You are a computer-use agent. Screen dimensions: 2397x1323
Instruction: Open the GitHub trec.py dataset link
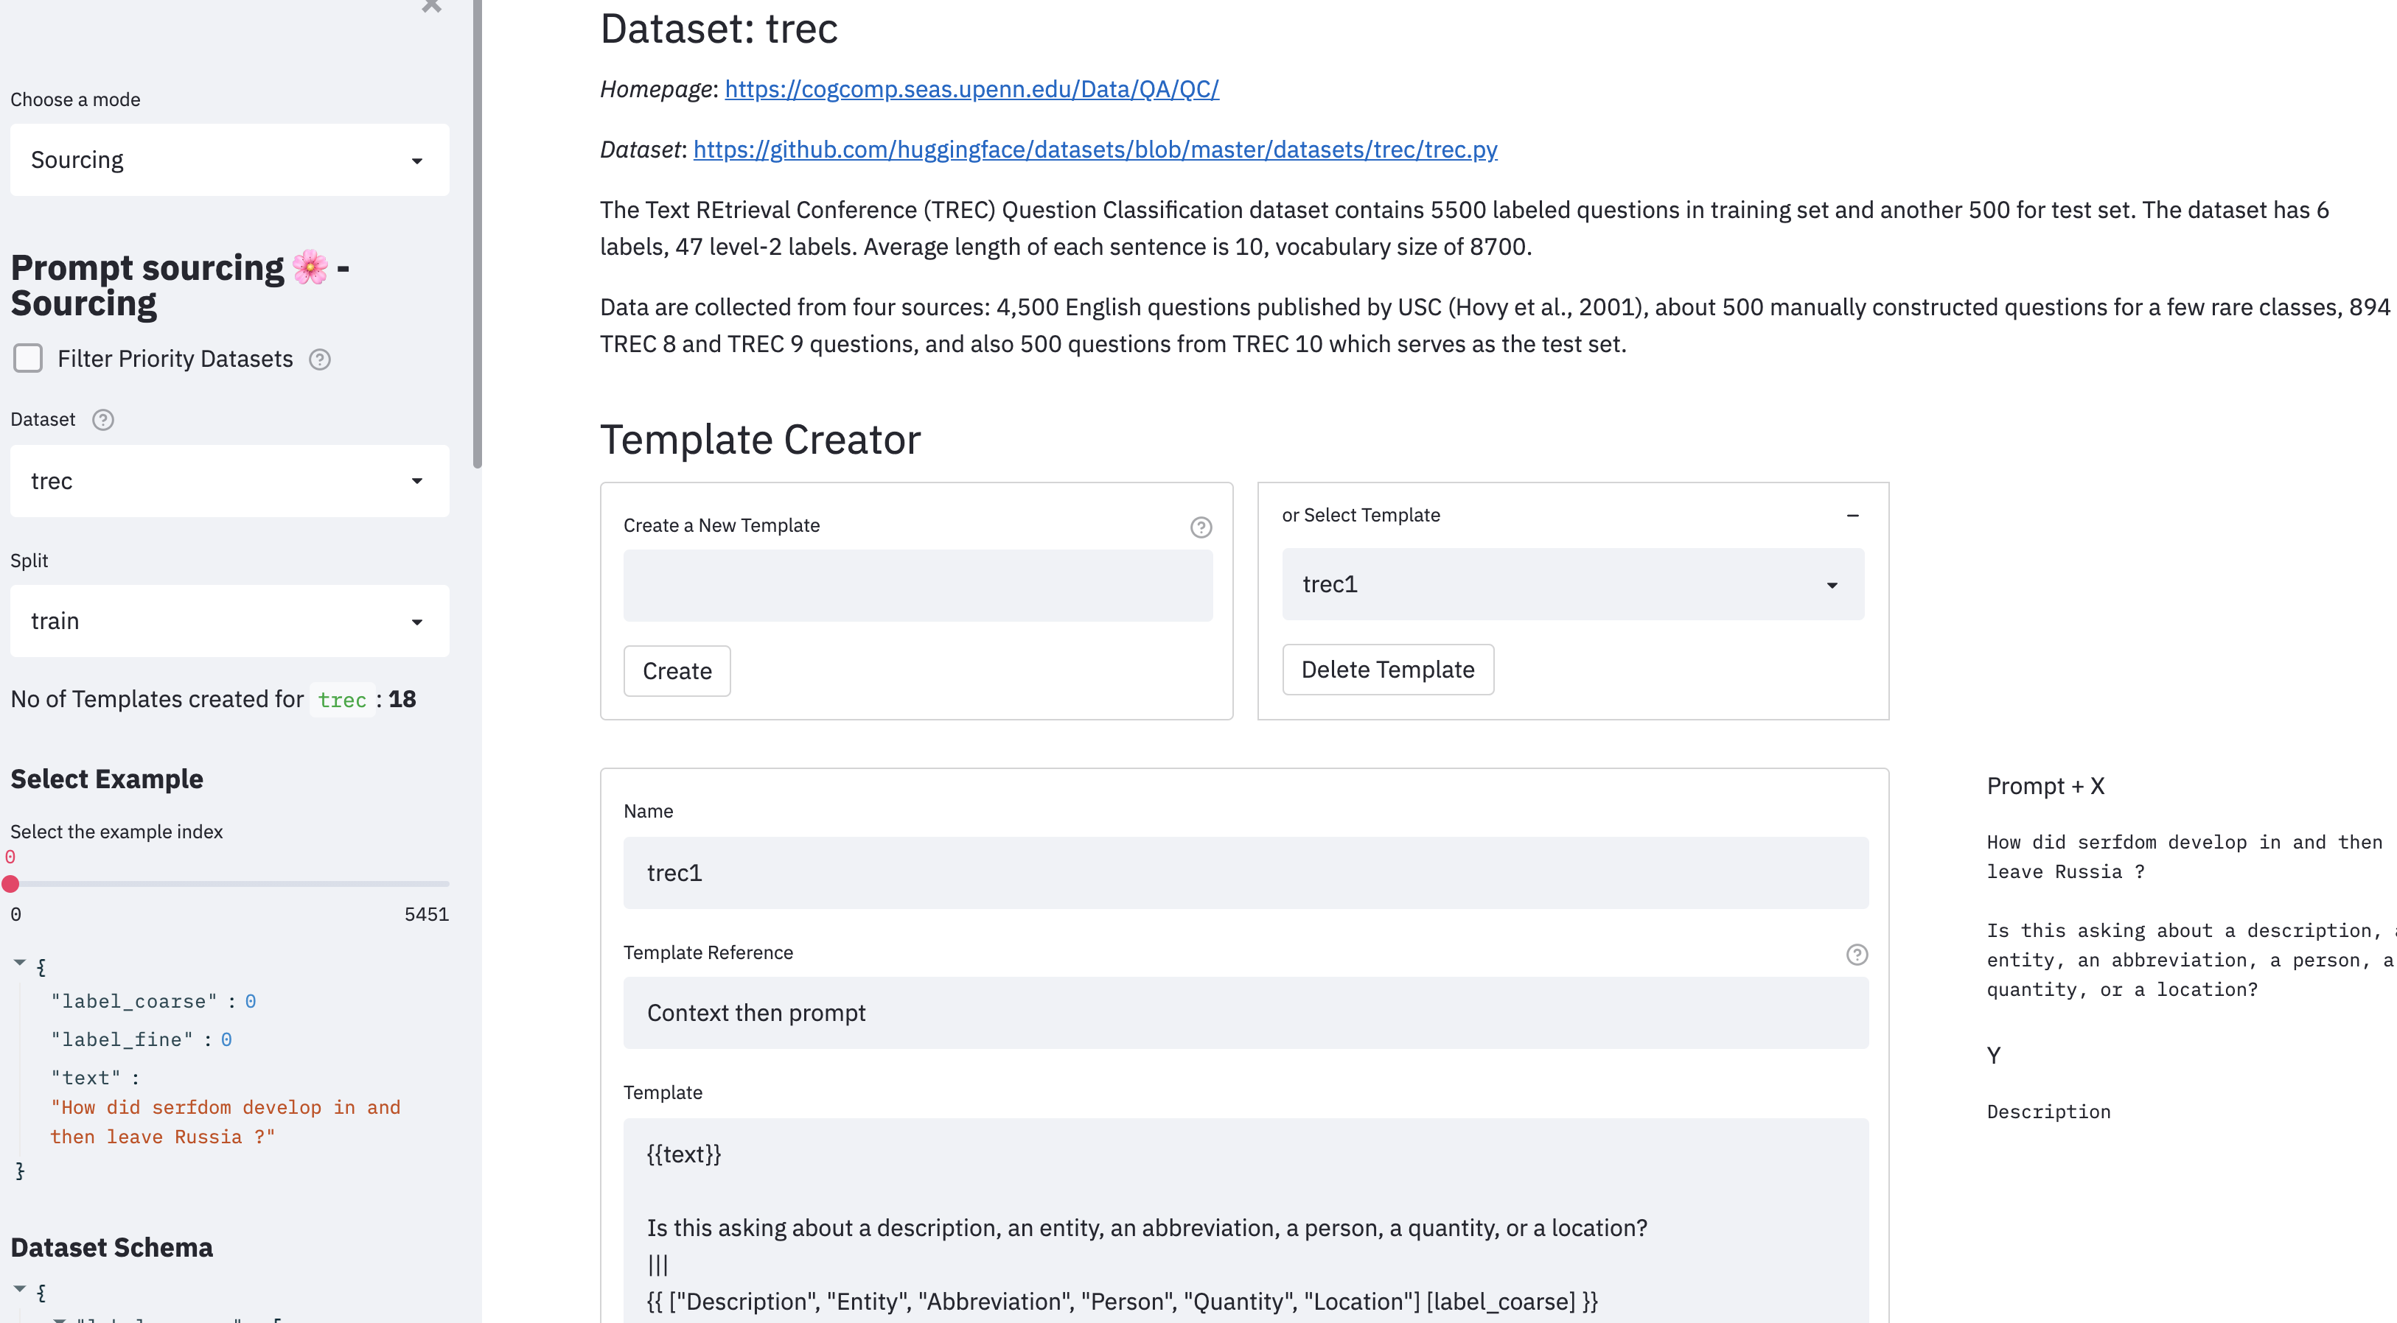pyautogui.click(x=1095, y=150)
